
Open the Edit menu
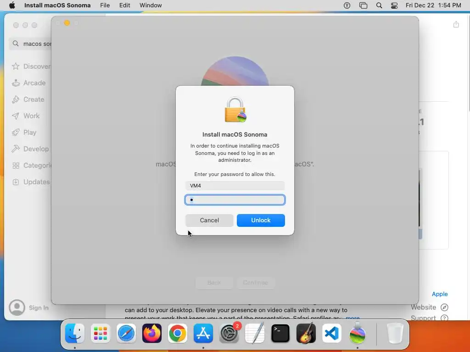(125, 5)
